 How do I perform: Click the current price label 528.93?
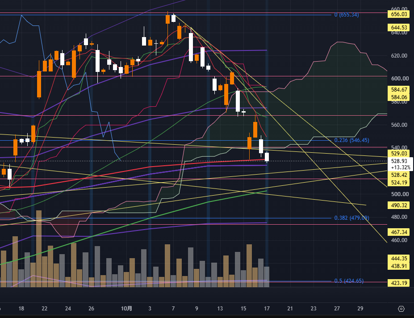coord(399,161)
